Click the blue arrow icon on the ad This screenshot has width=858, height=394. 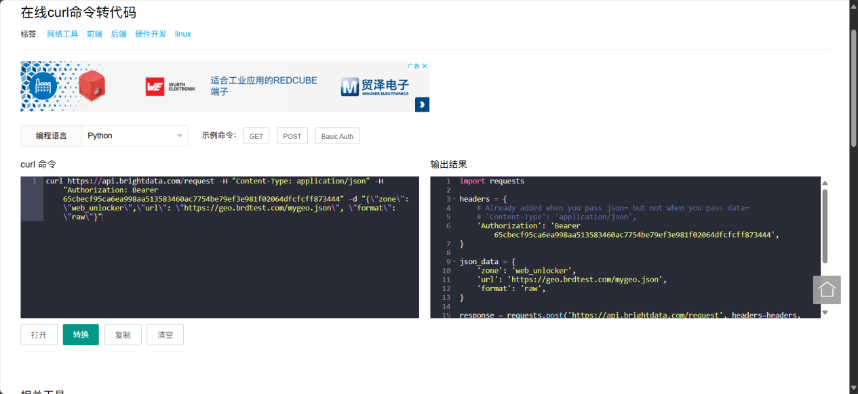click(x=422, y=105)
